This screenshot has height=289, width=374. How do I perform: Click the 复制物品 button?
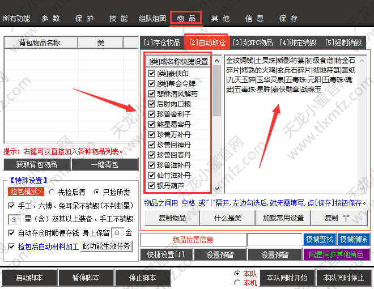pos(172,218)
